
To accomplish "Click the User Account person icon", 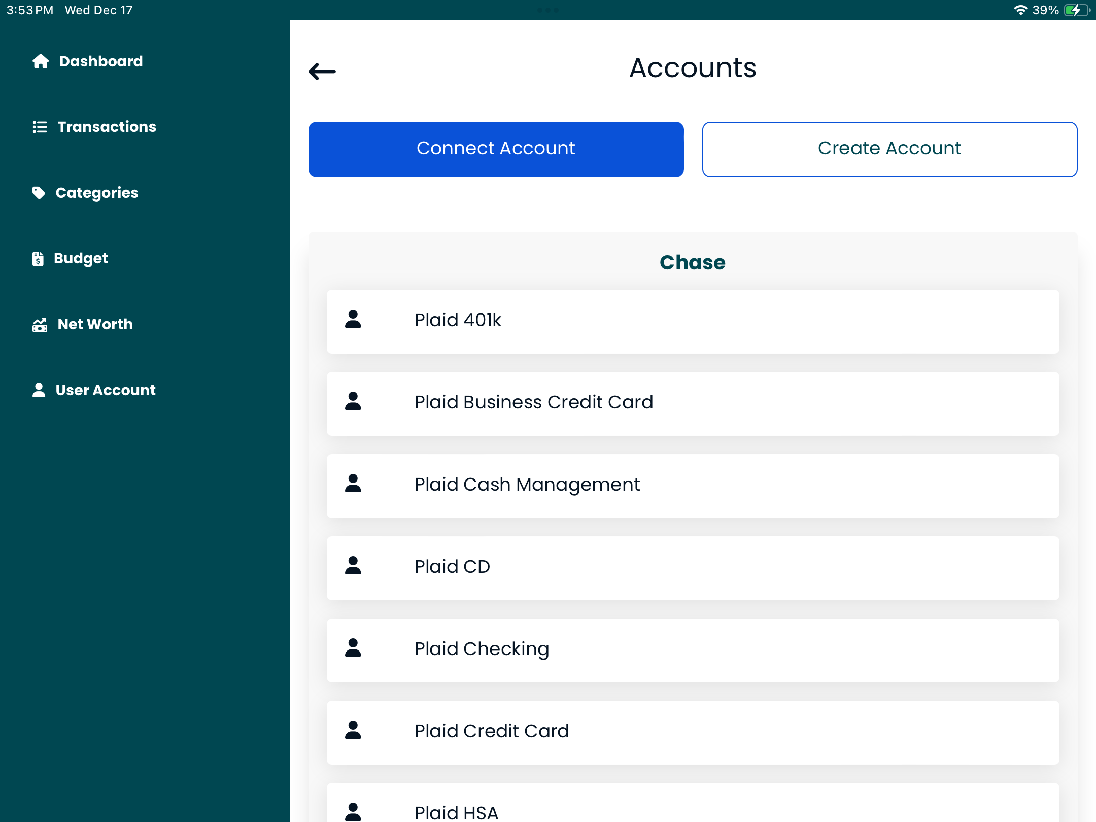I will [39, 390].
